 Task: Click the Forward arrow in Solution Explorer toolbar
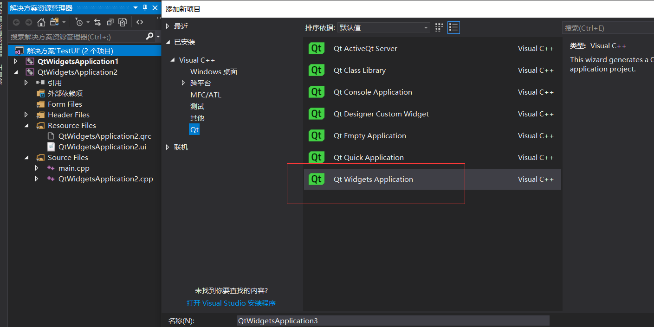(29, 22)
